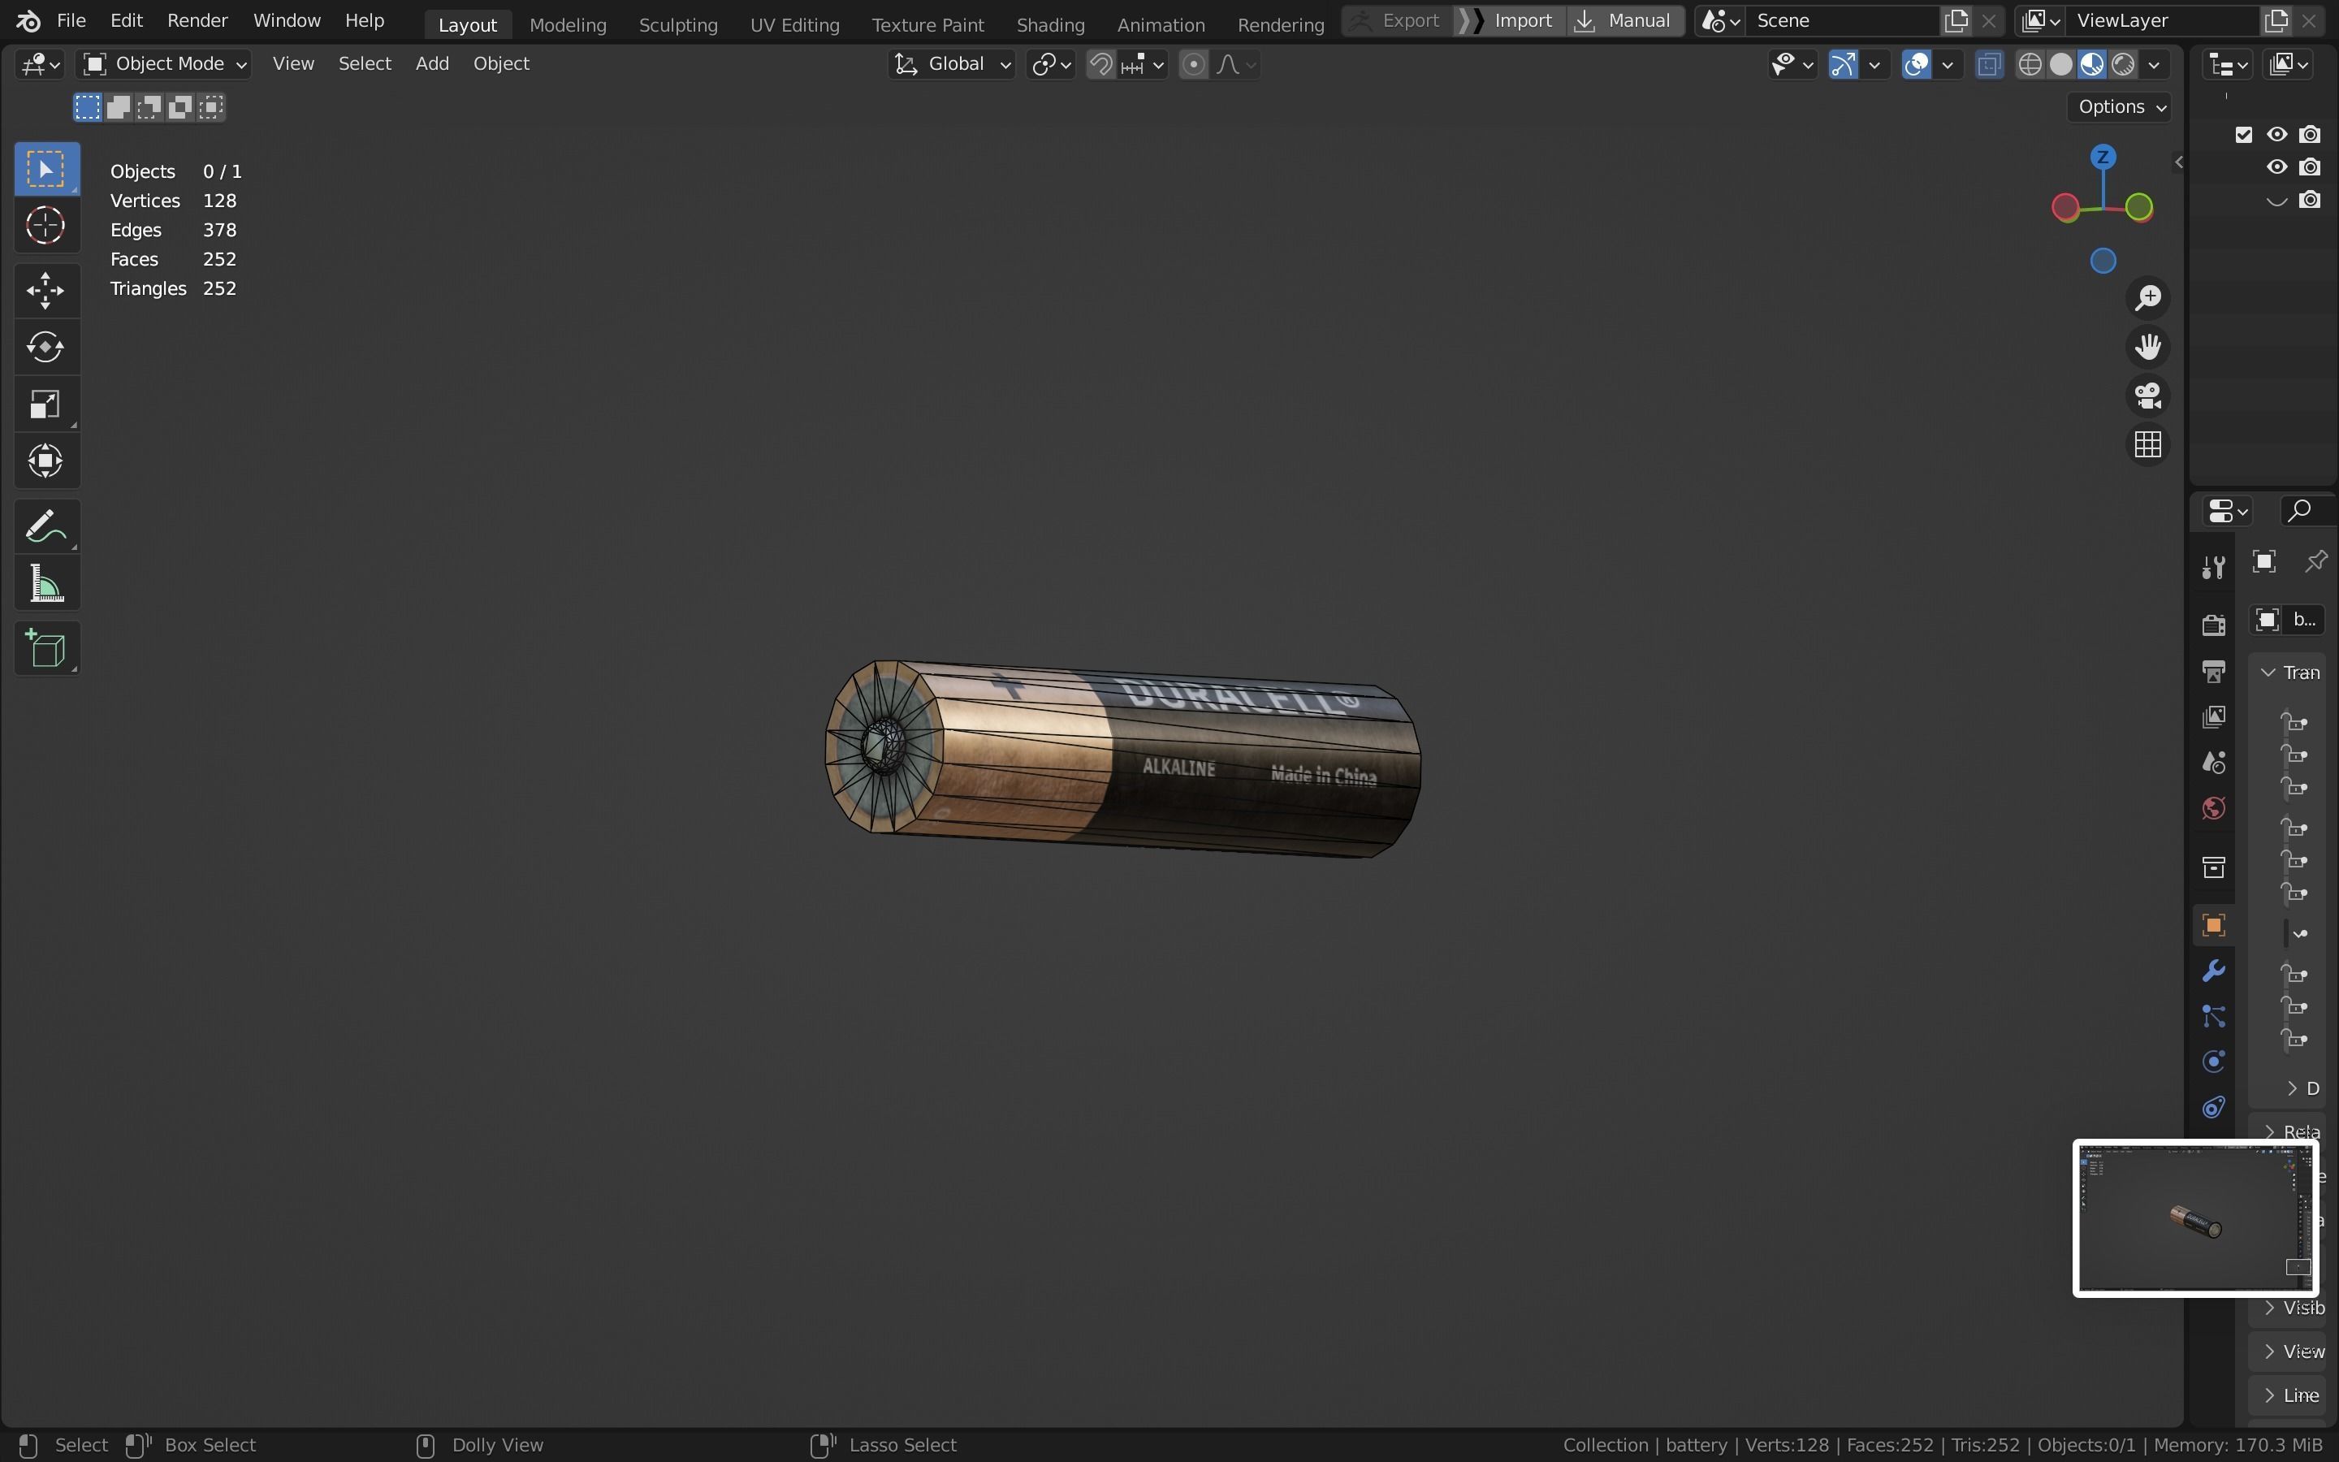Choose the Move tool
Image resolution: width=2339 pixels, height=1462 pixels.
46,290
